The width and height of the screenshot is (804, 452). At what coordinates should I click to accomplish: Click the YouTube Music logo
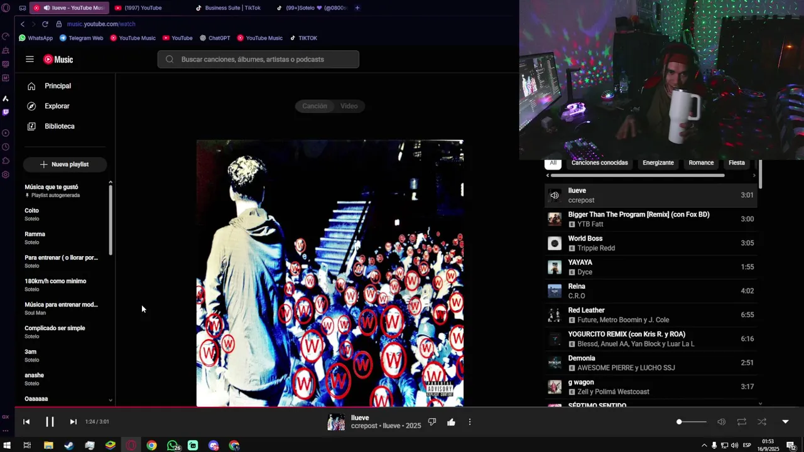(x=58, y=60)
